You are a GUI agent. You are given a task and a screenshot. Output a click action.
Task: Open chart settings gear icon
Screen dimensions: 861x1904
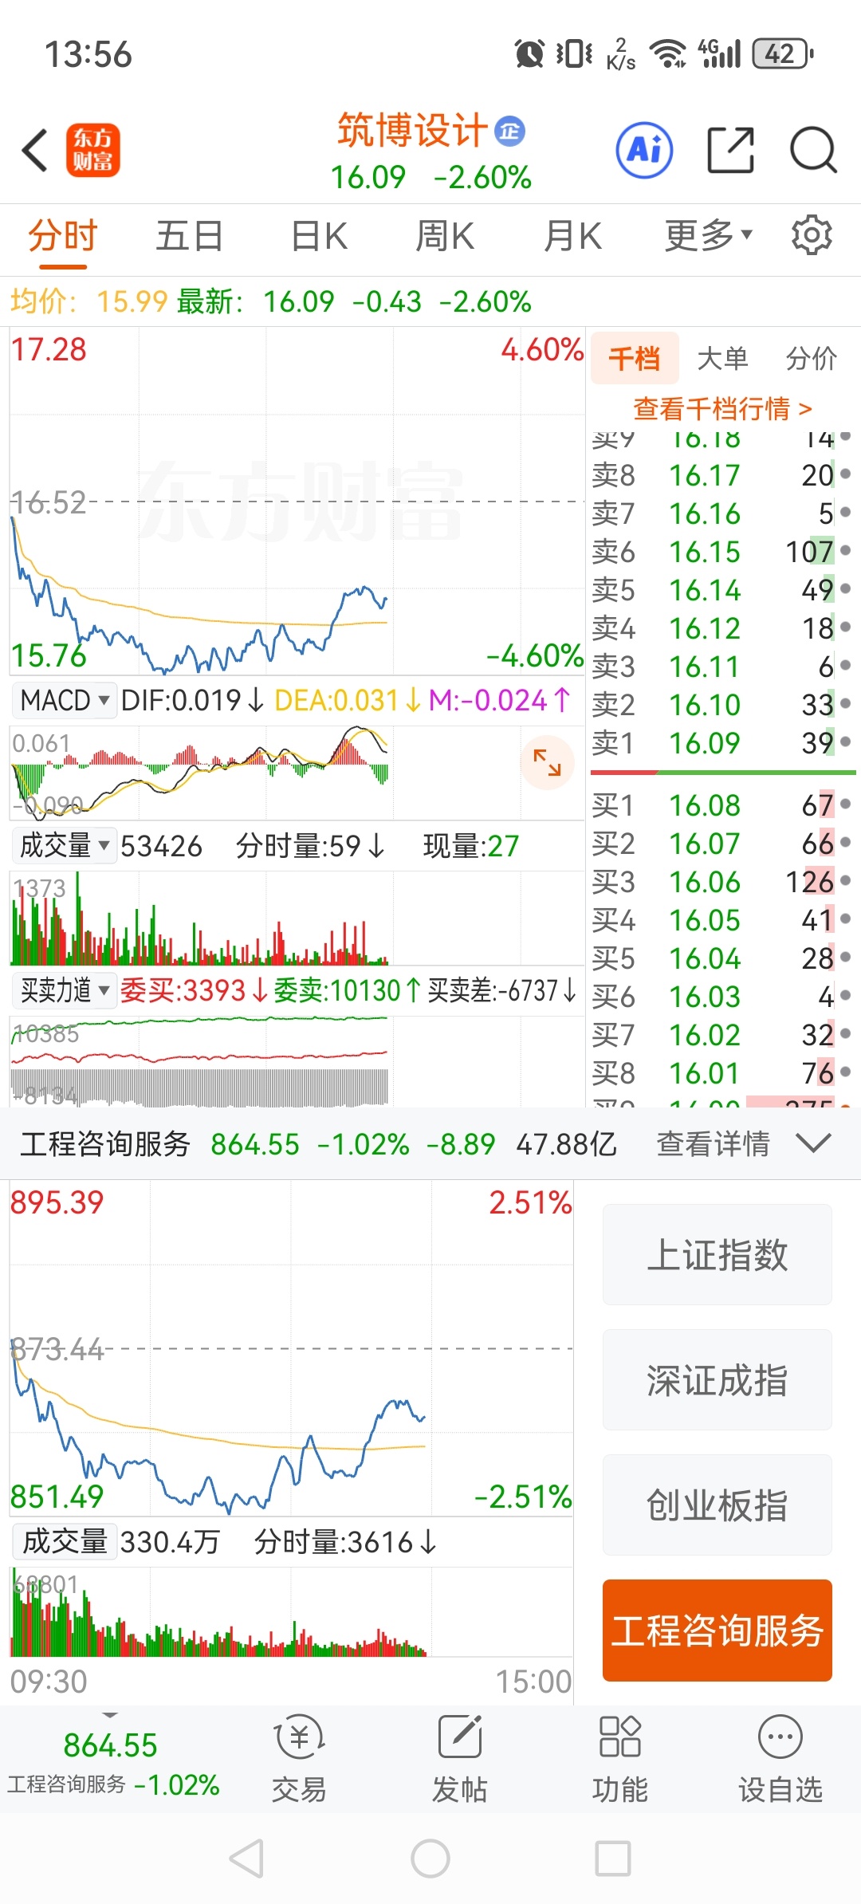(812, 235)
